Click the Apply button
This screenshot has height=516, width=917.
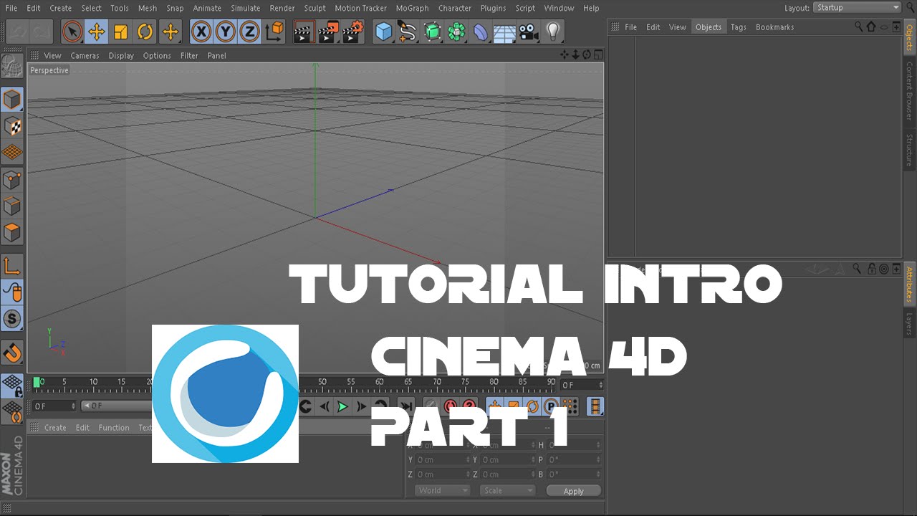coord(574,491)
